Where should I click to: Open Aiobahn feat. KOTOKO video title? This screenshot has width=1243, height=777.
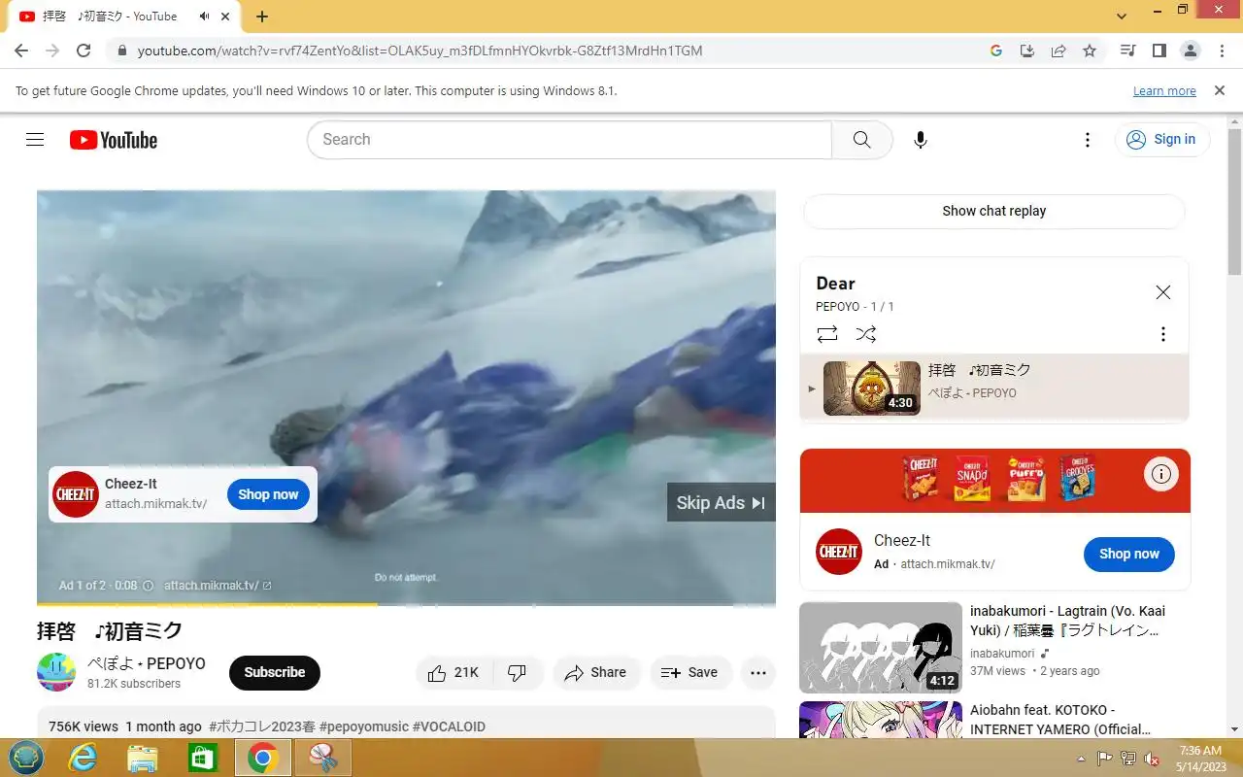[x=1060, y=720]
